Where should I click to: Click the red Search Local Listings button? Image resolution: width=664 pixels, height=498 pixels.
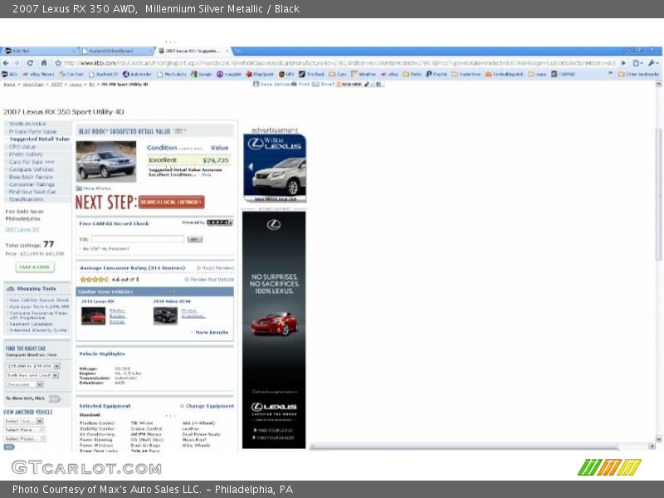[x=172, y=202]
